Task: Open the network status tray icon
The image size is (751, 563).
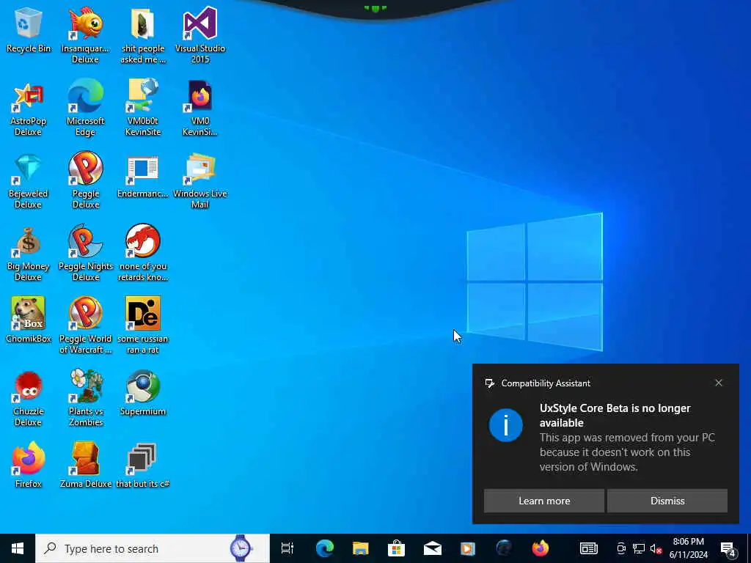Action: [639, 548]
